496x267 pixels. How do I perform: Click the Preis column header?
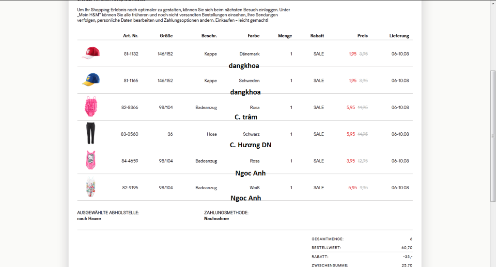(x=362, y=36)
